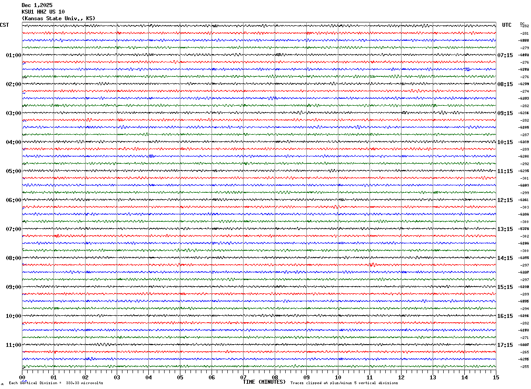The image size is (531, 389).
Task: Click the DC column header at top right
Action: pyautogui.click(x=522, y=24)
